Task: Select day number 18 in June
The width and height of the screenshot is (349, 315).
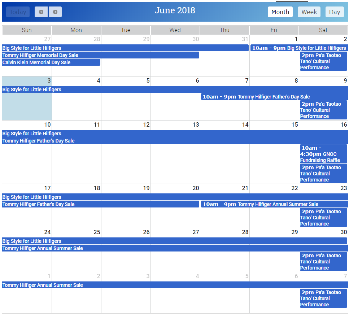Action: [97, 188]
